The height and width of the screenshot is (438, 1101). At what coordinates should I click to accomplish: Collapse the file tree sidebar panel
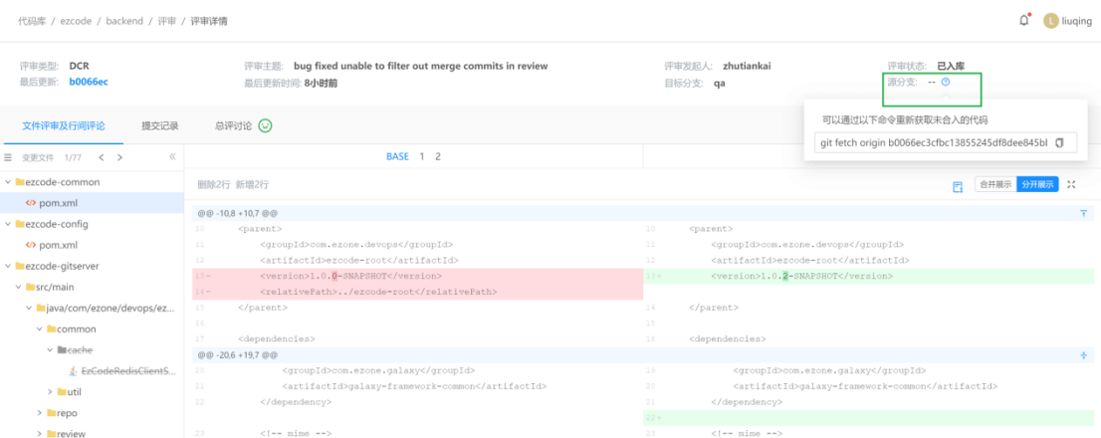pyautogui.click(x=172, y=157)
